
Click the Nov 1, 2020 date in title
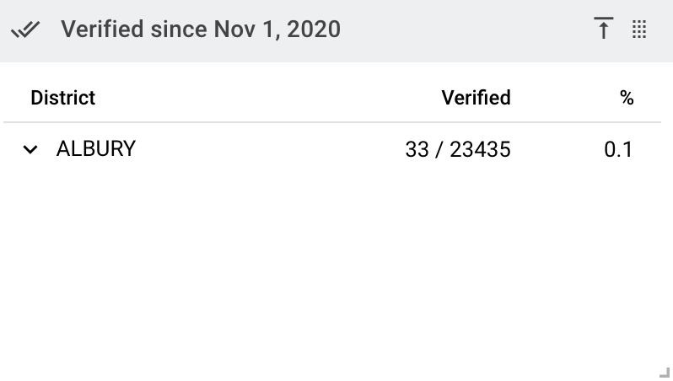click(x=277, y=30)
